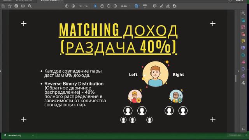Switch to the open document tab
The width and height of the screenshot is (249, 140).
tap(50, 1)
